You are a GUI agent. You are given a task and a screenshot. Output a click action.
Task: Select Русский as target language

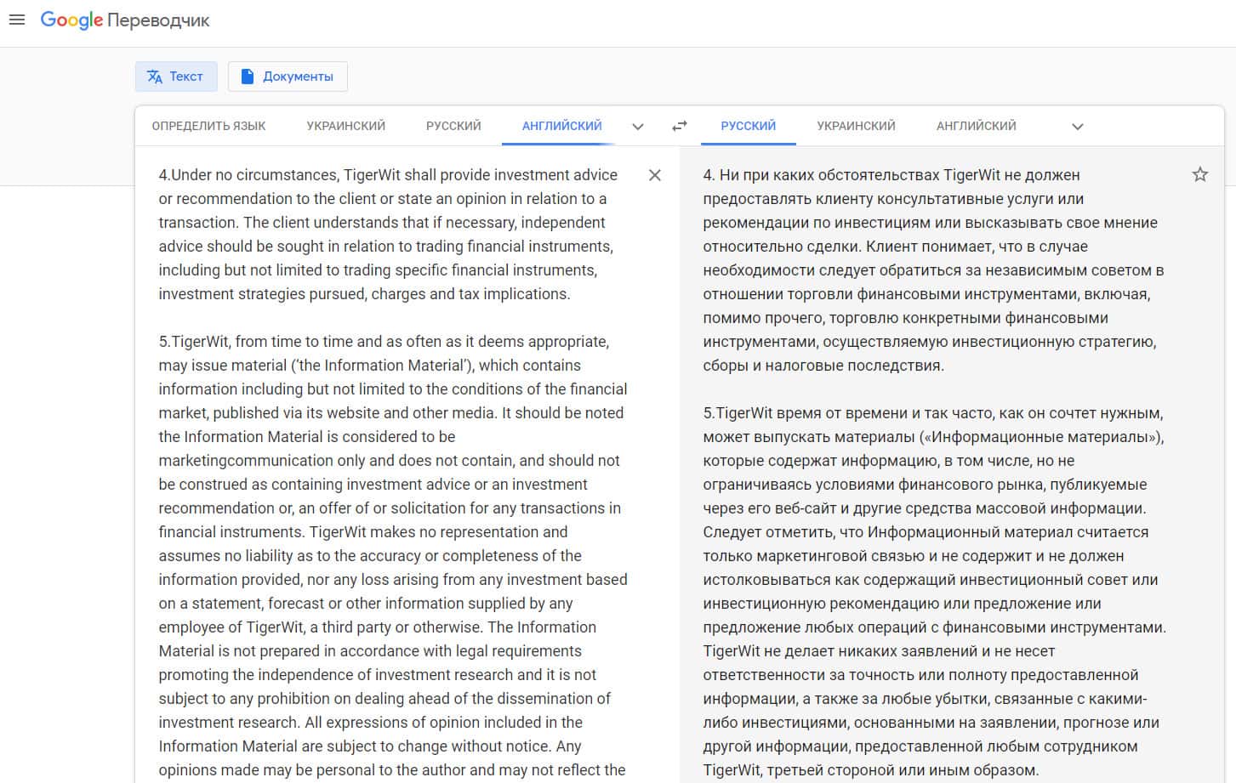748,126
